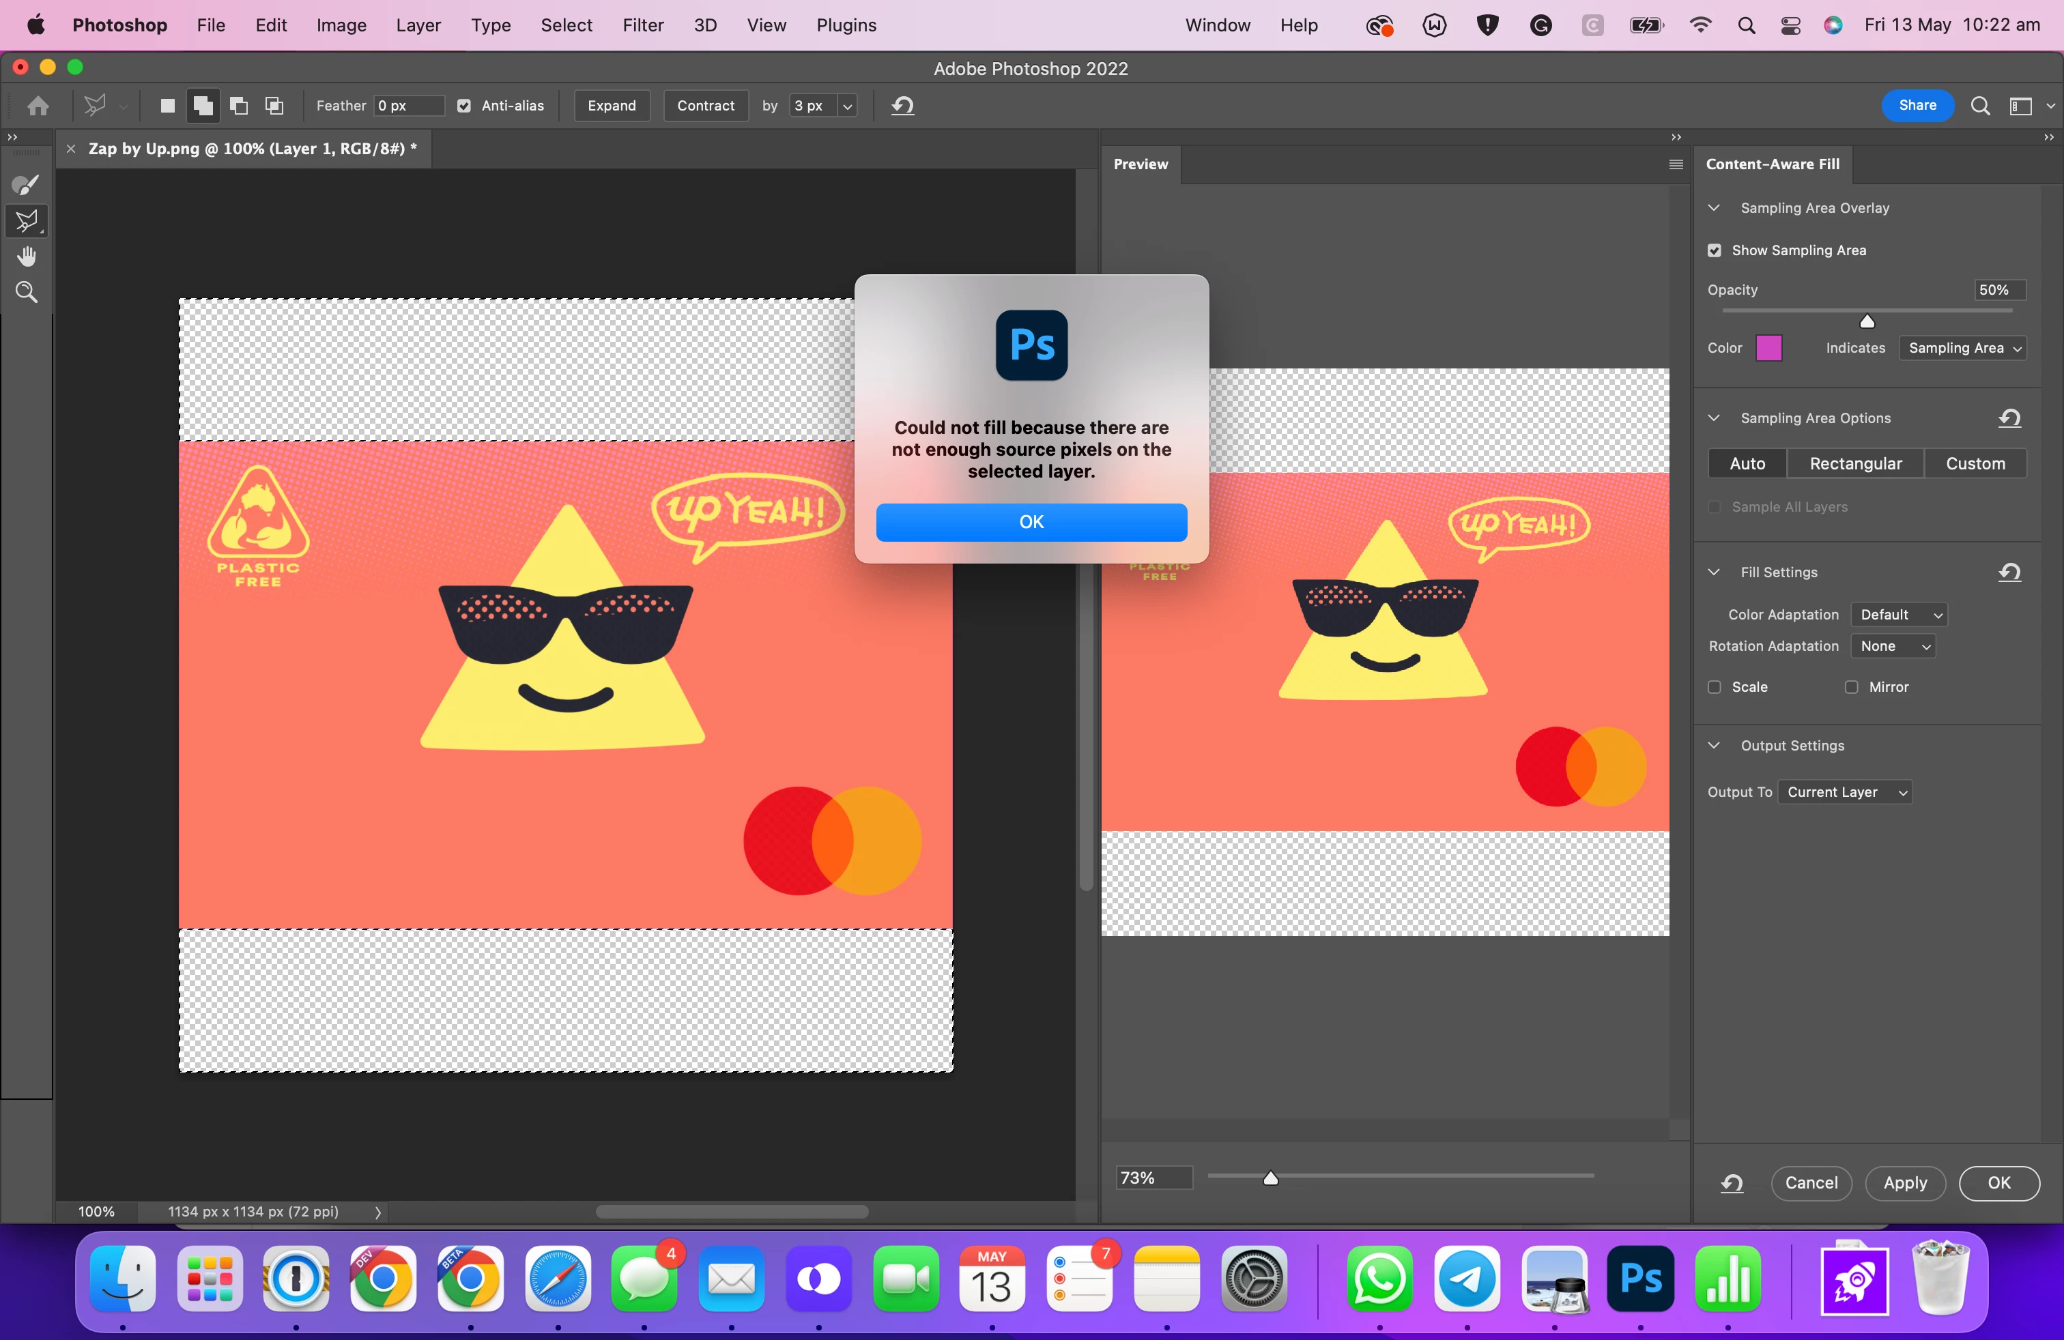
Task: Select the Zoom tool in toolbar
Action: point(26,292)
